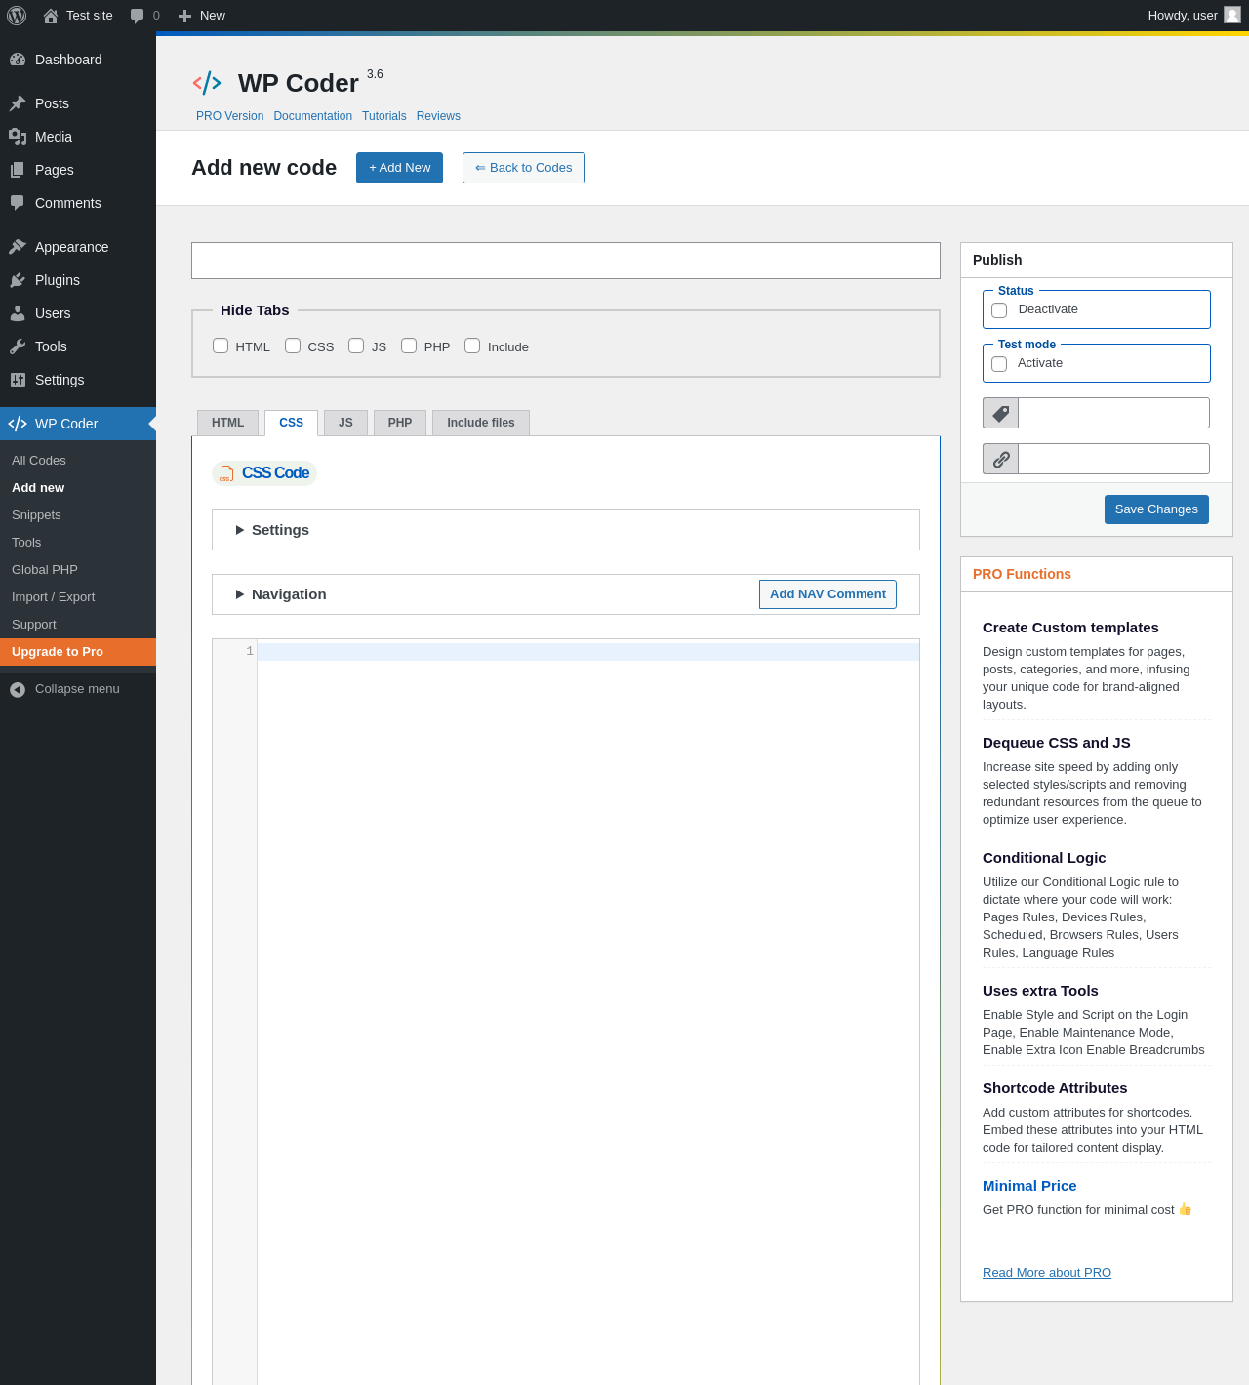Click the Comments sidebar bubble icon
The width and height of the screenshot is (1249, 1385).
[x=18, y=203]
